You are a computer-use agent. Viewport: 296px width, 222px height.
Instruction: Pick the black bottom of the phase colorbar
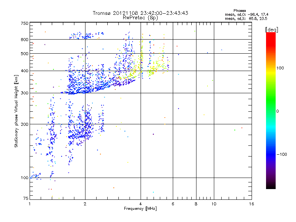(x=271, y=186)
